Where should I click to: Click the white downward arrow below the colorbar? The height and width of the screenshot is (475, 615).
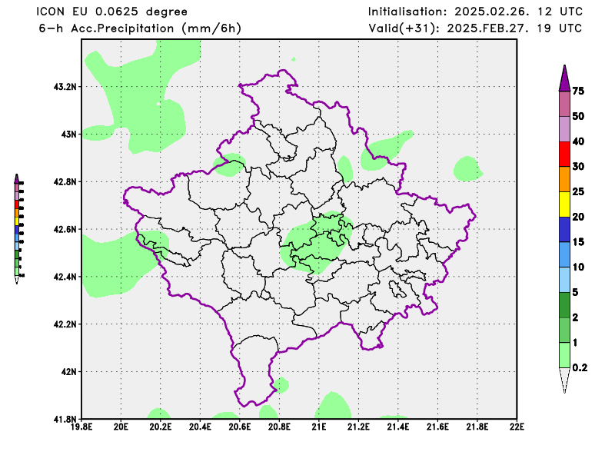coord(564,380)
